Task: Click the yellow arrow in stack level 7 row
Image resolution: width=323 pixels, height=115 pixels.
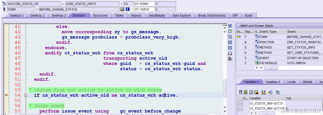Action: 239,37
